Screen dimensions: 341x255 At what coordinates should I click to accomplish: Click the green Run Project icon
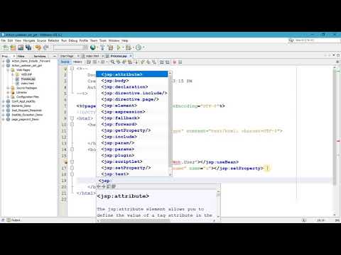click(x=119, y=47)
